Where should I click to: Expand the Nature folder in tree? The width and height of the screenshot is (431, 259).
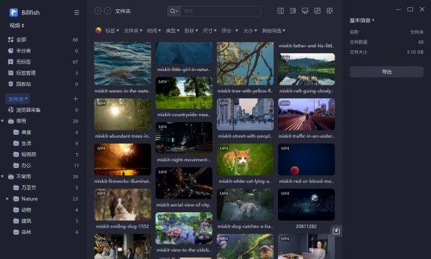coord(7,199)
